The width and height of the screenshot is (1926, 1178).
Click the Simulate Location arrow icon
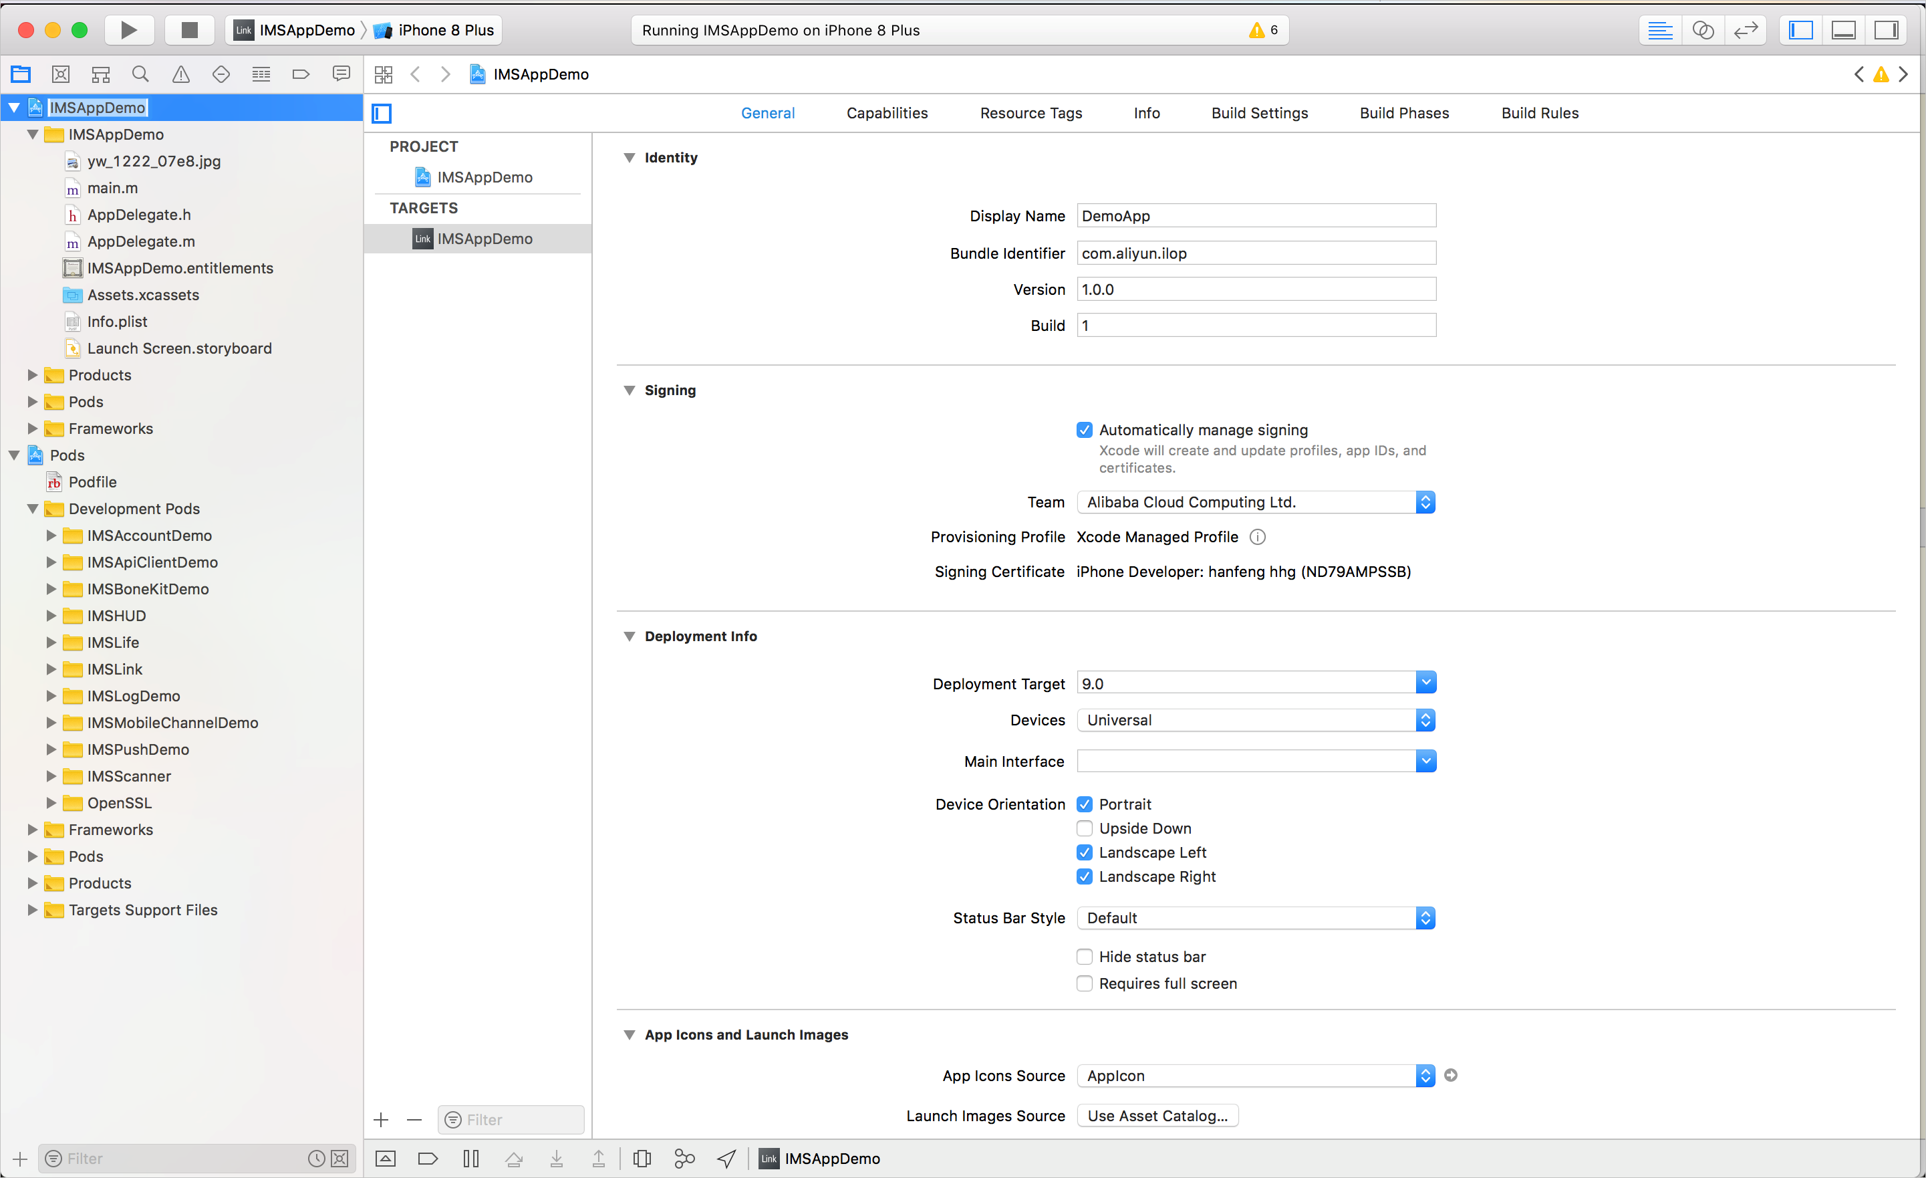pyautogui.click(x=726, y=1159)
